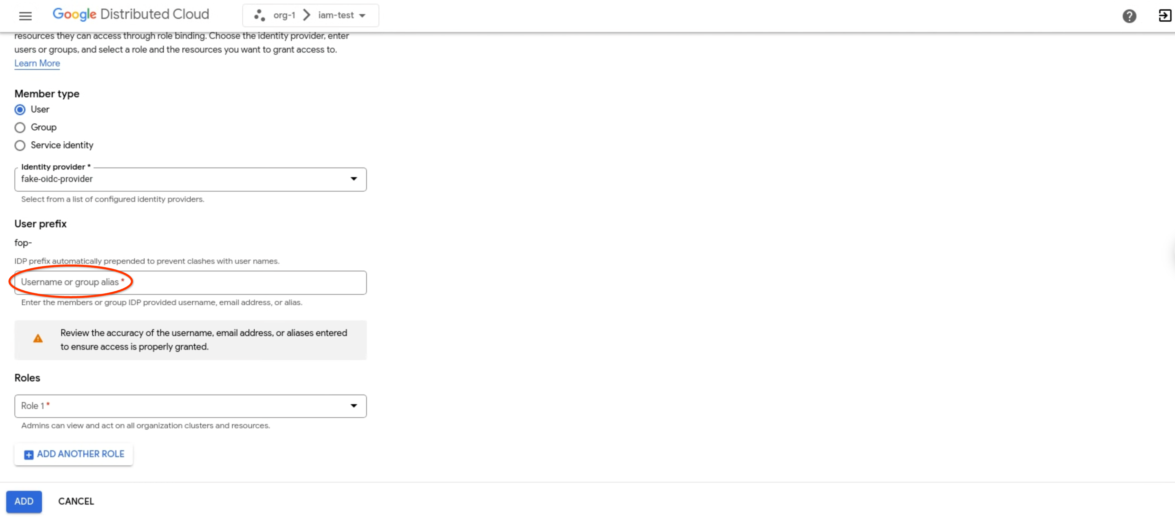Select the Group member type

click(20, 127)
